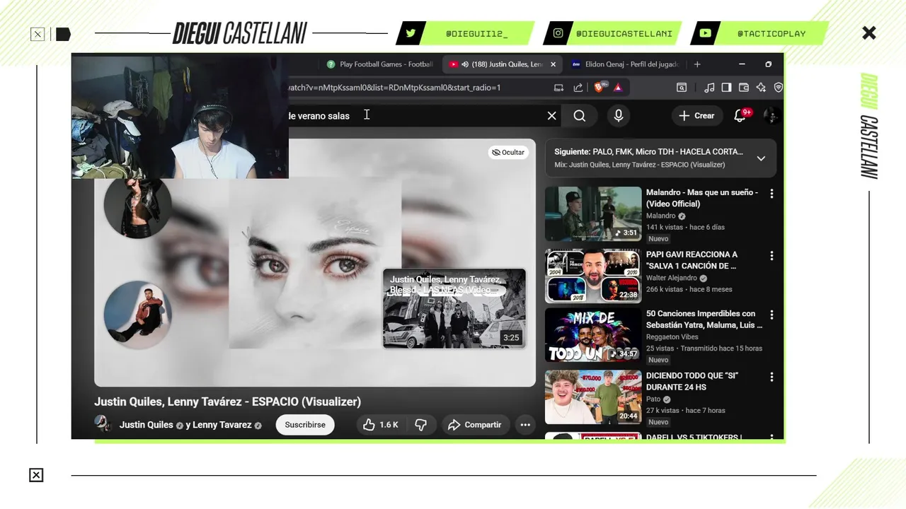Like the video with thumbs up
This screenshot has height=509, width=906.
coord(380,425)
